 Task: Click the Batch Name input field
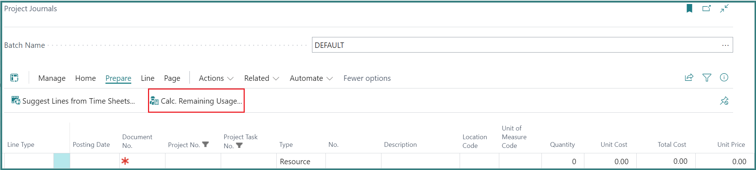tap(522, 45)
